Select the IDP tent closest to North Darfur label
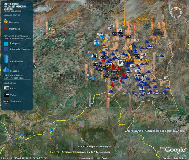 [155, 34]
